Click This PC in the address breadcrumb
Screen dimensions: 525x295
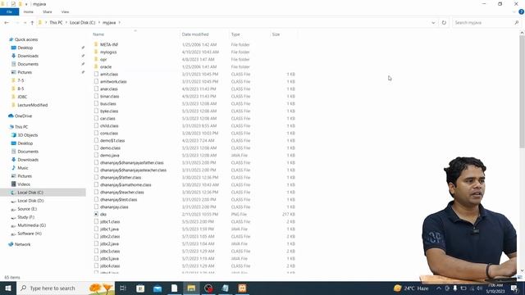[56, 23]
